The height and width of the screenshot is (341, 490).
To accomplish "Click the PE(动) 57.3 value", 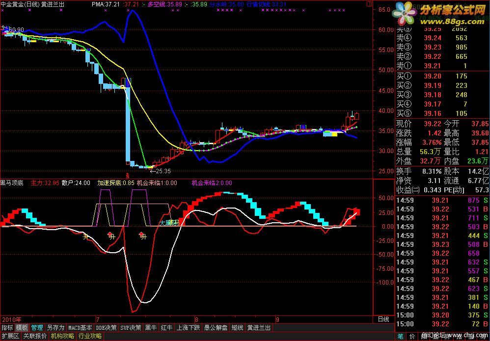I will tap(482, 190).
